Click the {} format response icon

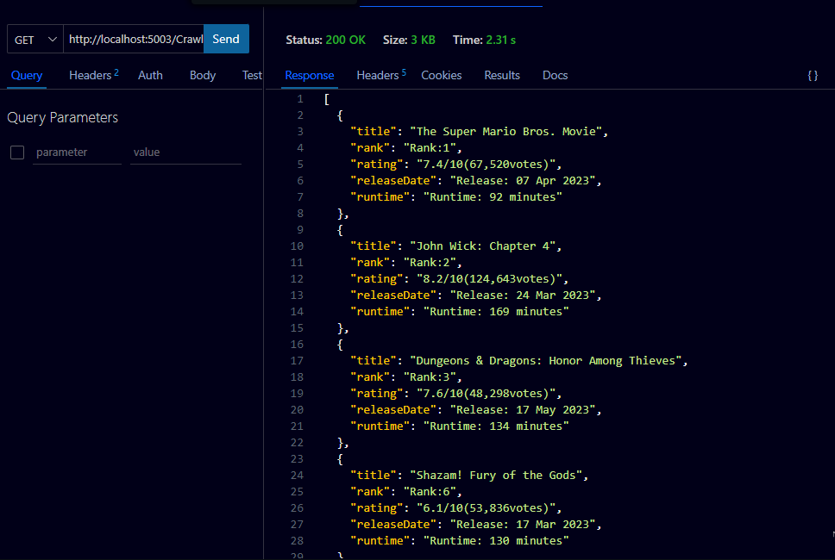[812, 76]
